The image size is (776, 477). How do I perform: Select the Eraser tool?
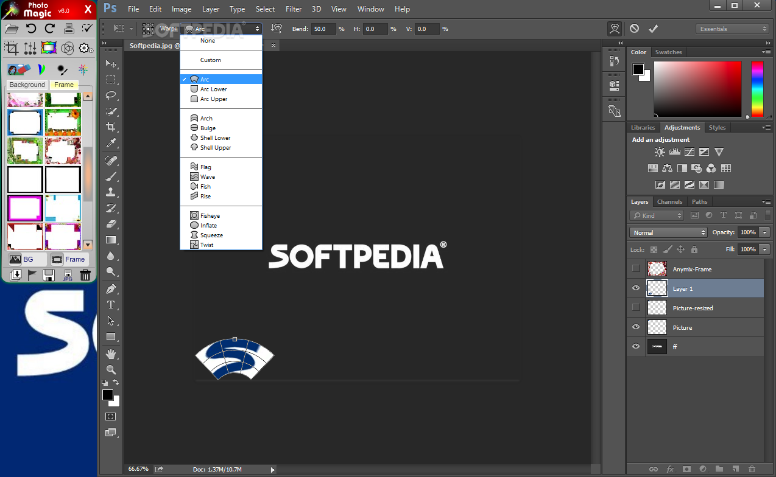(111, 224)
